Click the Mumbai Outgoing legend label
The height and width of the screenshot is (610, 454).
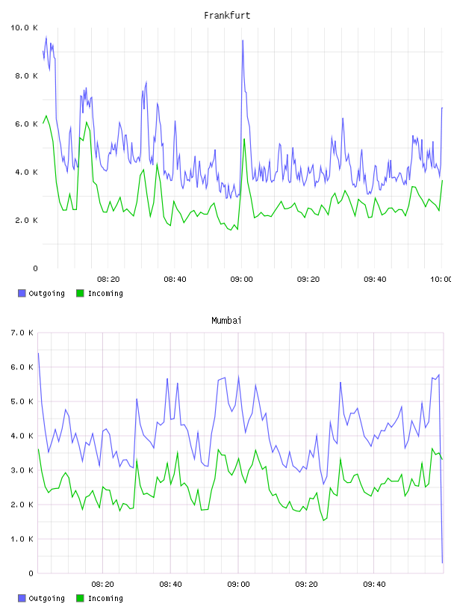(46, 599)
